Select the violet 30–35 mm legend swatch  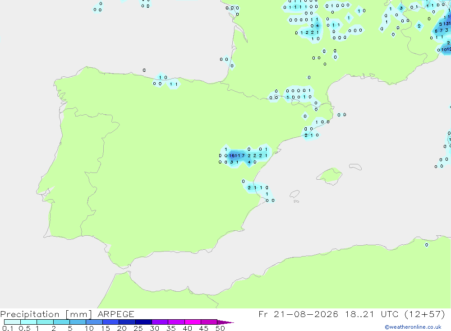point(160,322)
